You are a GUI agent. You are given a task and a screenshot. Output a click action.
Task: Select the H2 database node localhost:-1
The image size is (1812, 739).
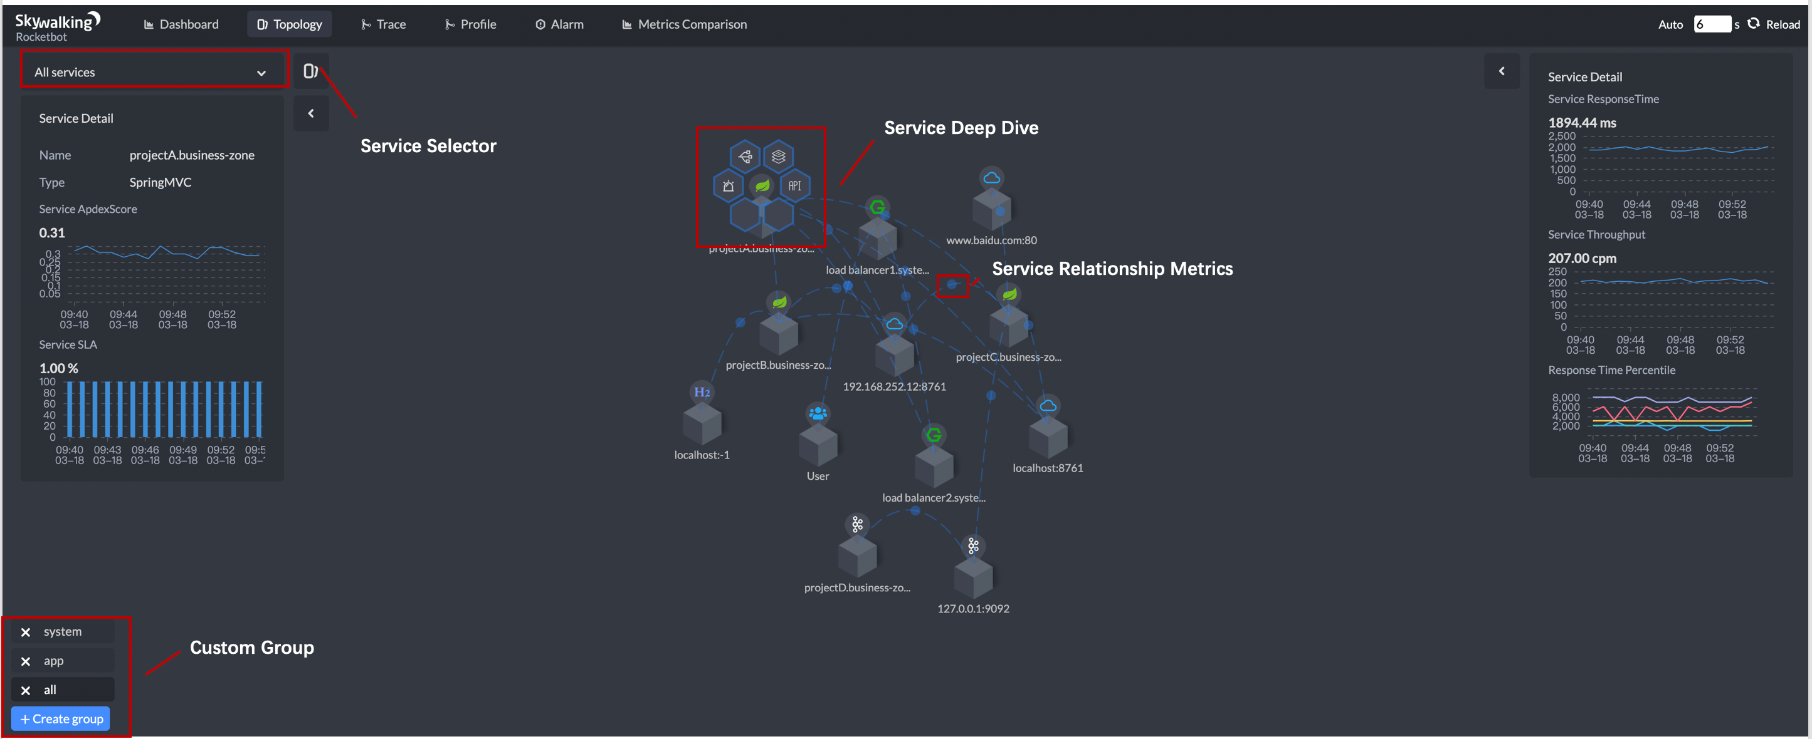click(x=702, y=422)
